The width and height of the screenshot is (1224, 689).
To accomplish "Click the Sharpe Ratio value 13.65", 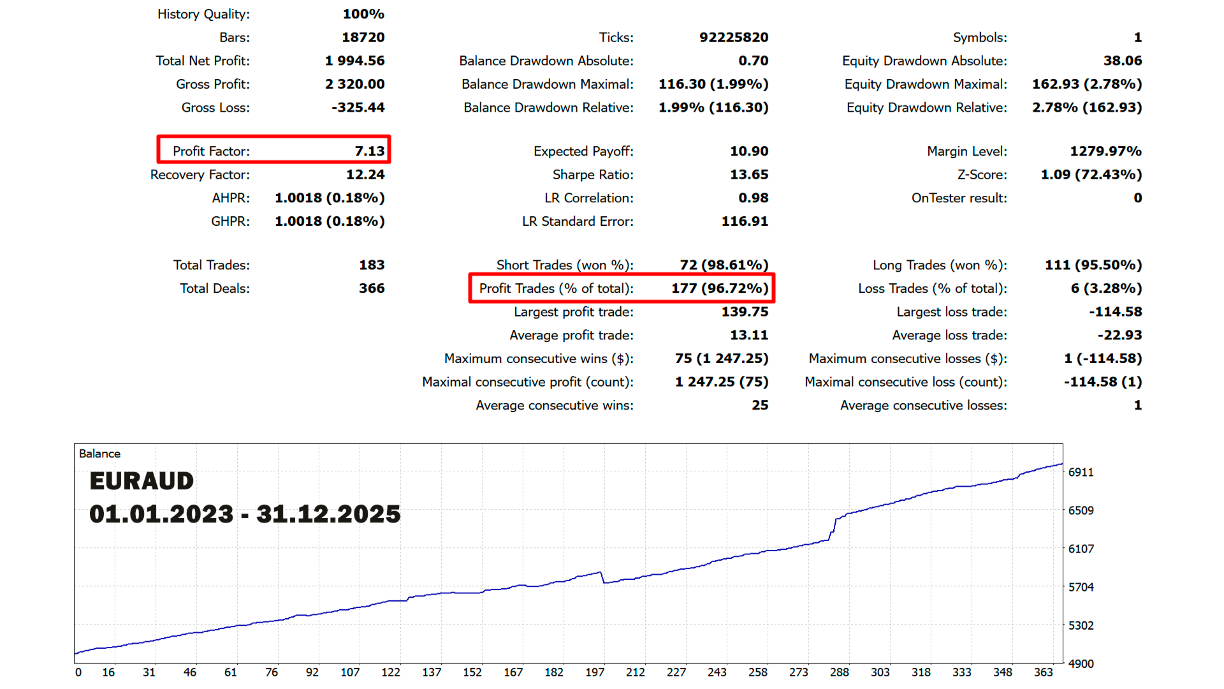I will pyautogui.click(x=748, y=175).
